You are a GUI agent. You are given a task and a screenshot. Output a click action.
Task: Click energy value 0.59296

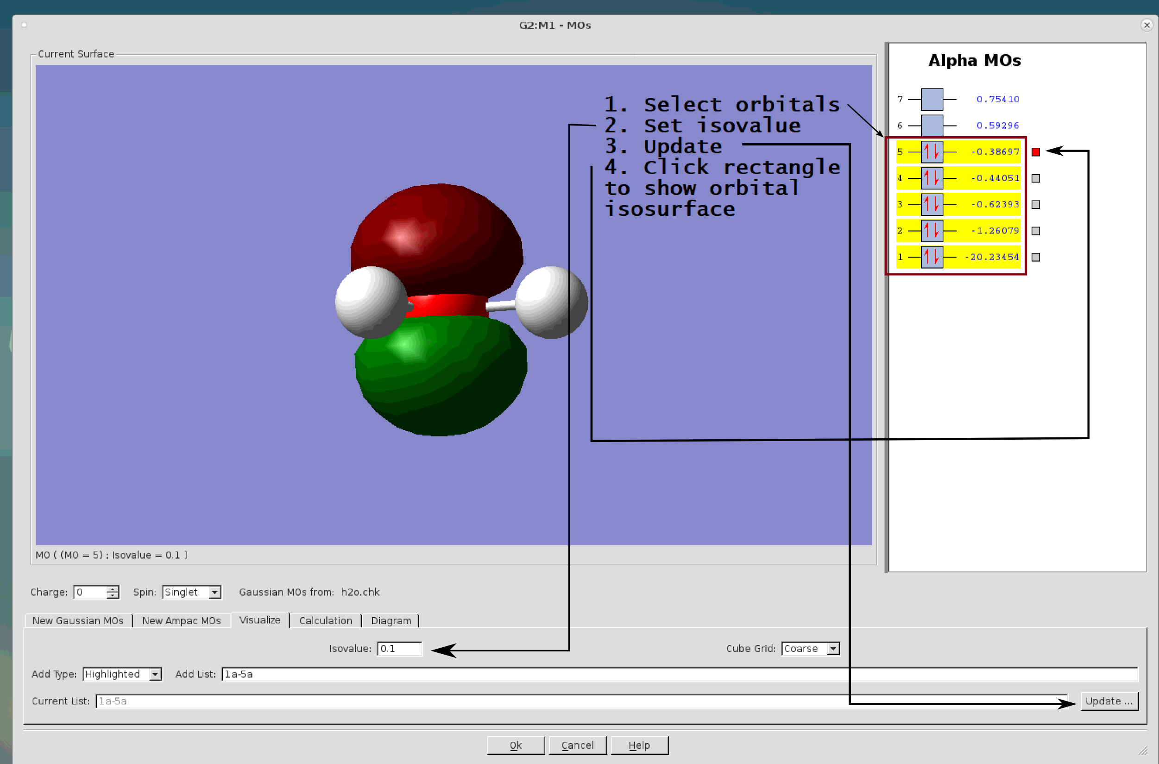point(997,125)
